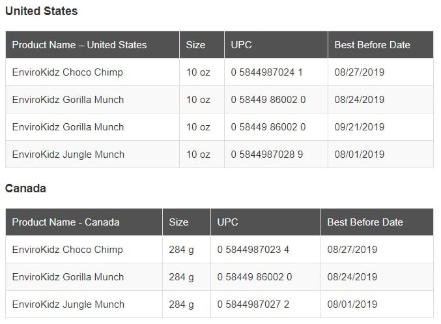Select the "Product Name – United States" column header
This screenshot has height=324, width=441.
tap(79, 45)
